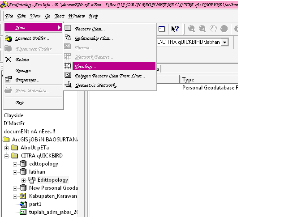Select the tuplah_adm_jabar shapefile

tap(53, 212)
